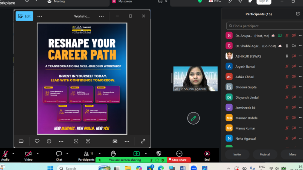Open Microsoft Edge from taskbar
The image size is (303, 170).
point(161,168)
